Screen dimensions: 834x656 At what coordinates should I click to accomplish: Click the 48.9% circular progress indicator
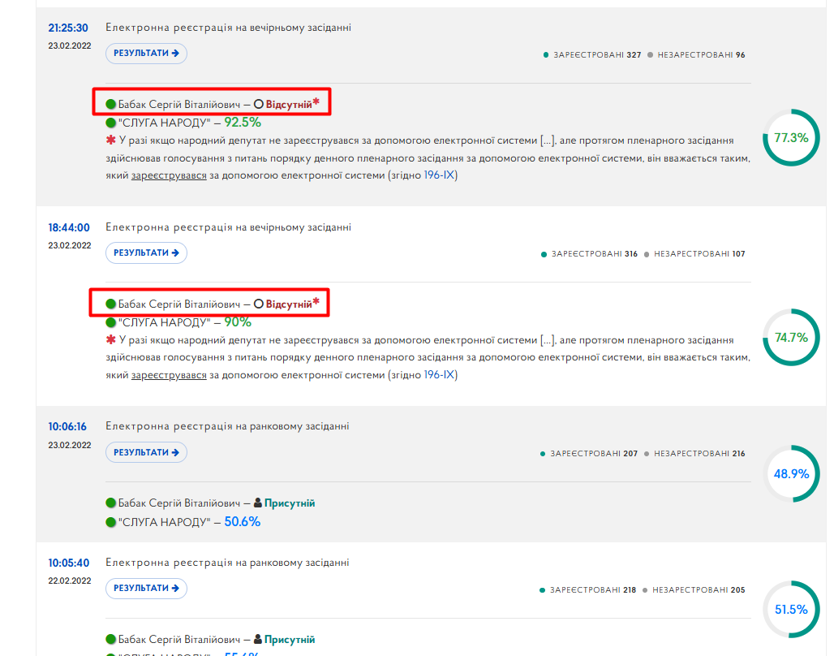(791, 474)
